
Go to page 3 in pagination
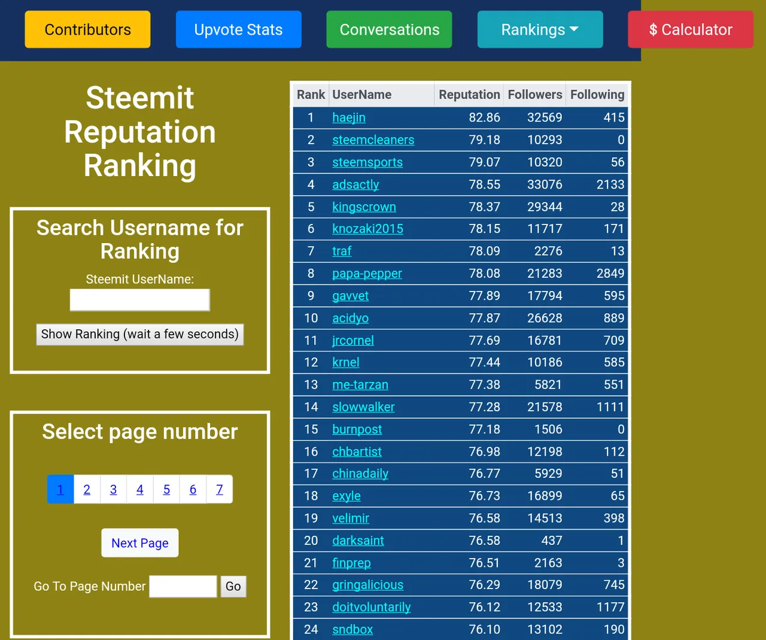click(x=113, y=490)
